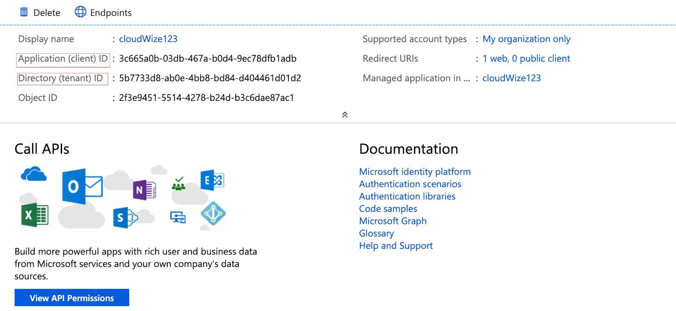Click the Excel icon in Call APIs
This screenshot has width=676, height=311.
coord(35,215)
